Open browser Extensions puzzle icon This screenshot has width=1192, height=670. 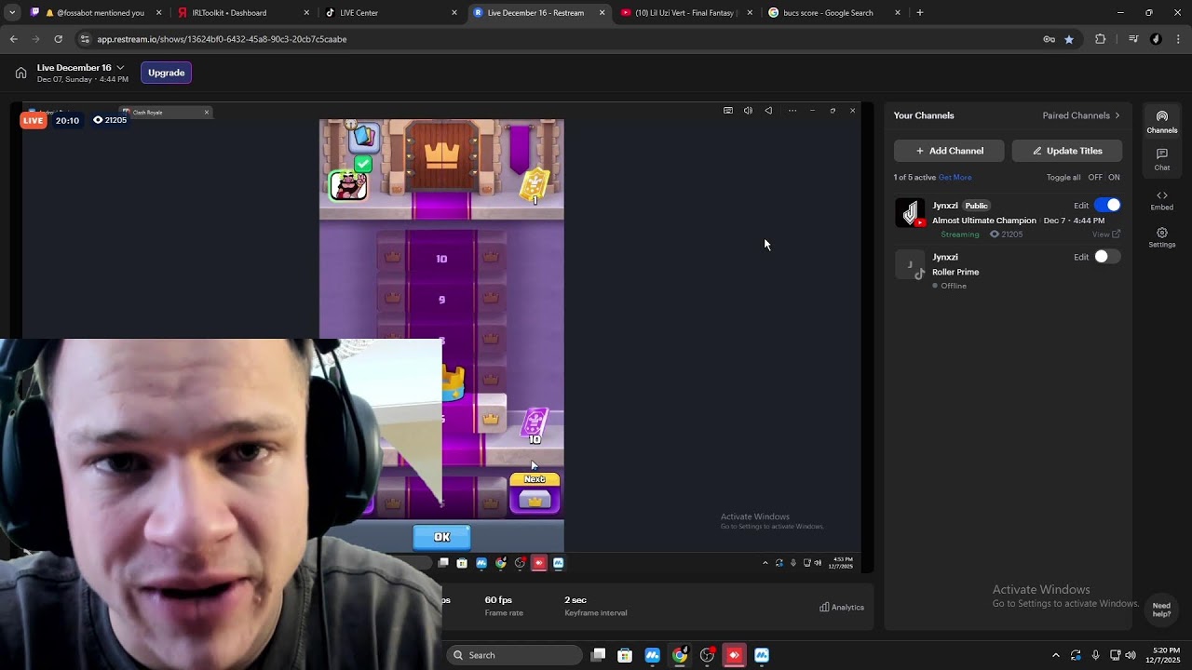tap(1100, 39)
